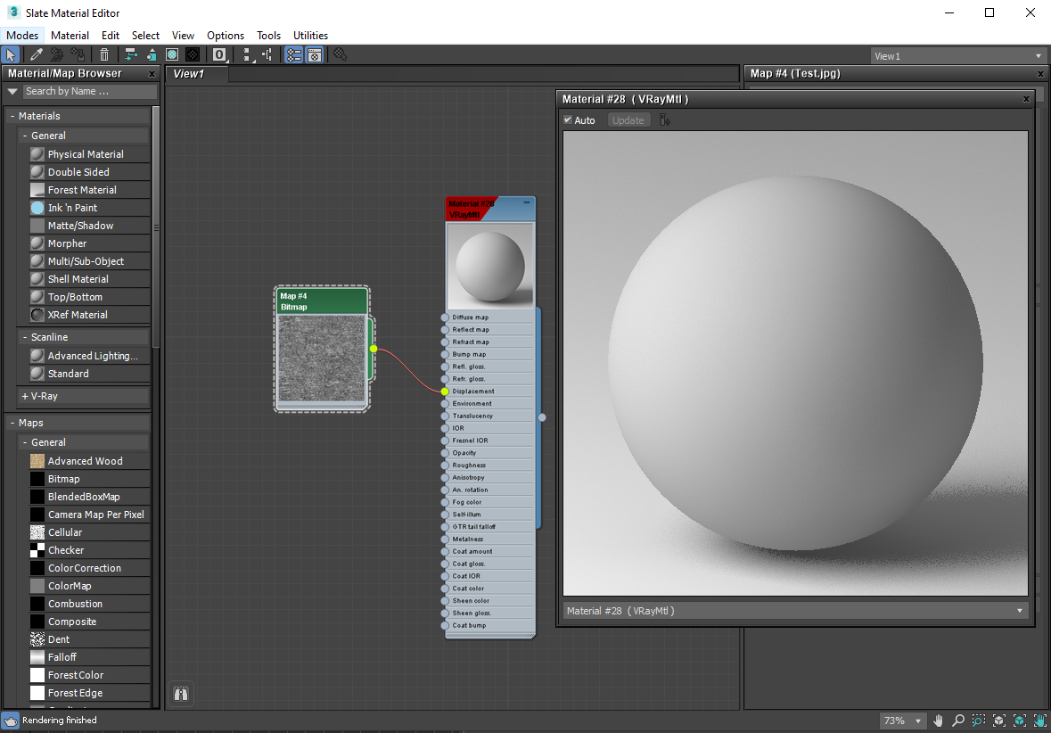The image size is (1051, 733).
Task: Click Zoom Extents in the status bar
Action: (x=998, y=721)
